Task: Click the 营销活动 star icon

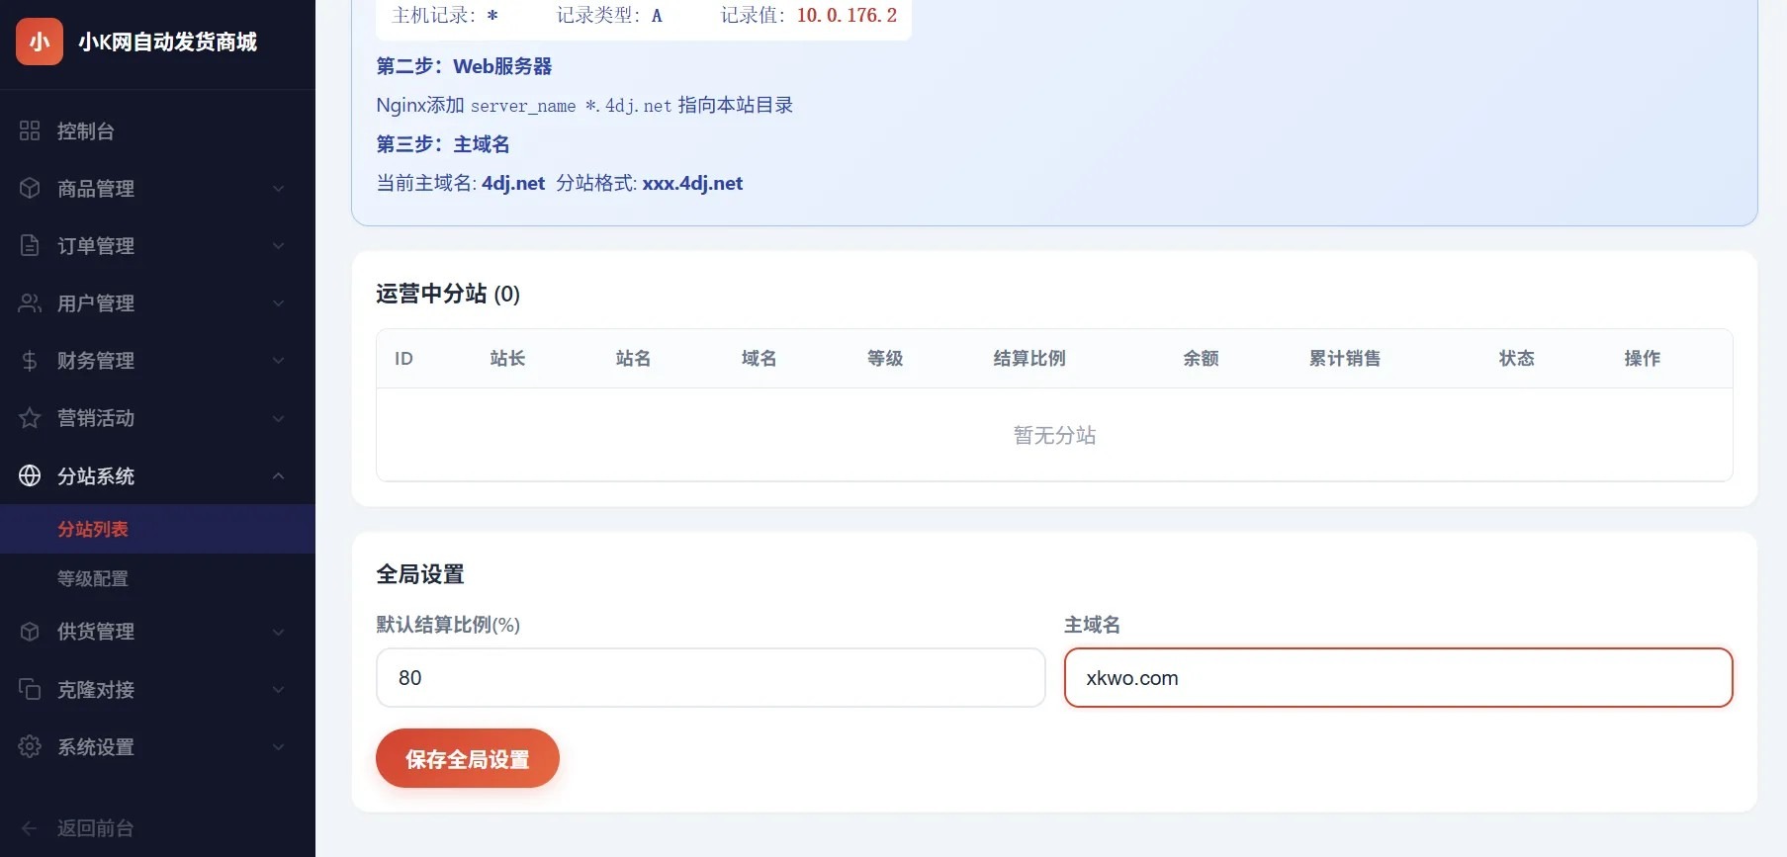Action: [x=30, y=417]
